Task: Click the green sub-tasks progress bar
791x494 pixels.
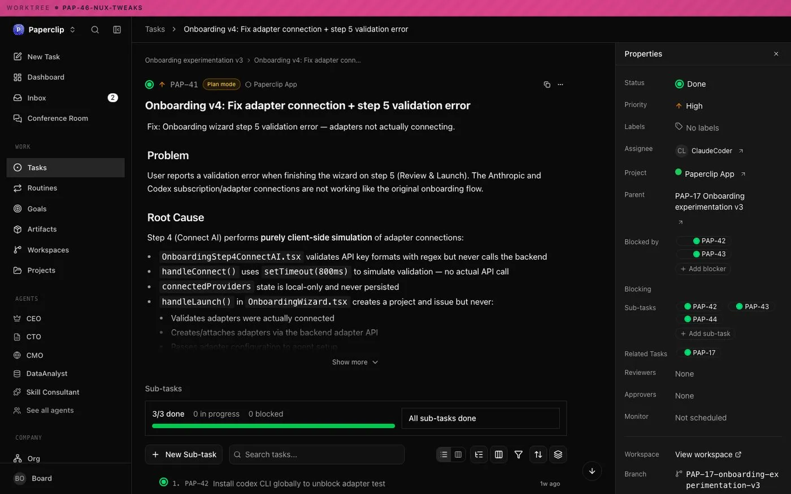Action: tap(273, 426)
